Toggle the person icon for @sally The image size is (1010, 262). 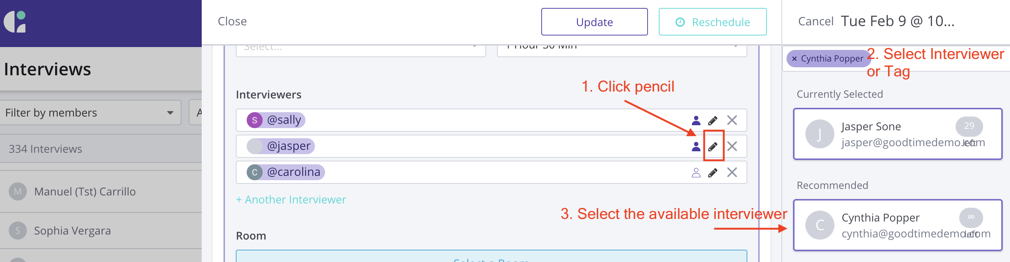tap(696, 120)
